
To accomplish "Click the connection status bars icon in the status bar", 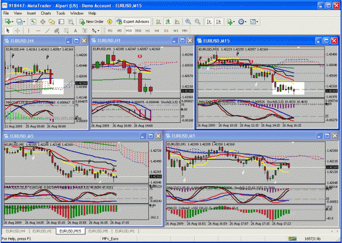I will tap(293, 239).
